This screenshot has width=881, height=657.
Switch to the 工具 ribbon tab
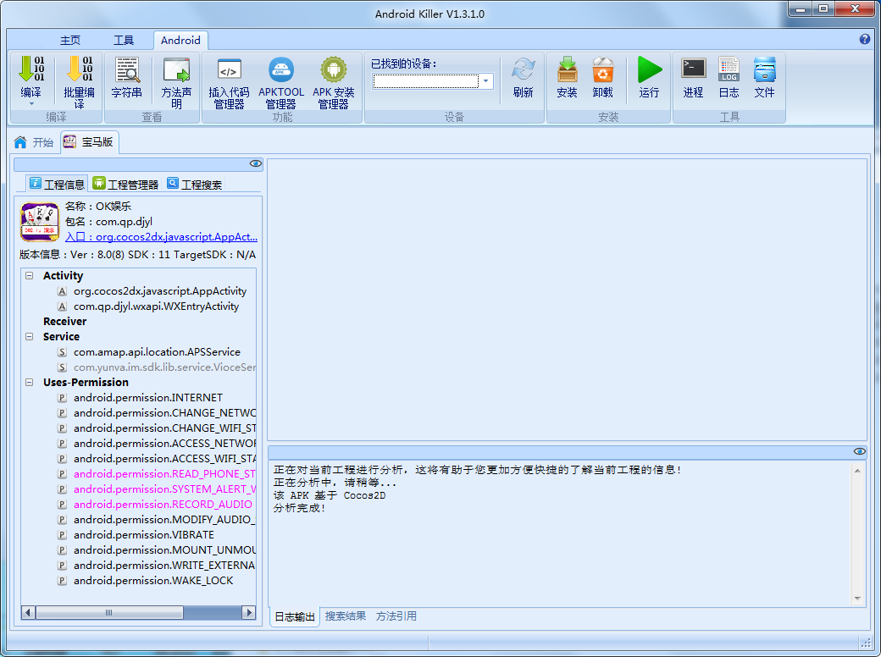coord(124,40)
